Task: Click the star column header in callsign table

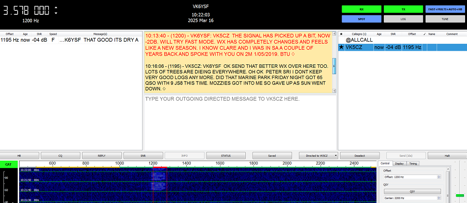Action: (x=341, y=34)
